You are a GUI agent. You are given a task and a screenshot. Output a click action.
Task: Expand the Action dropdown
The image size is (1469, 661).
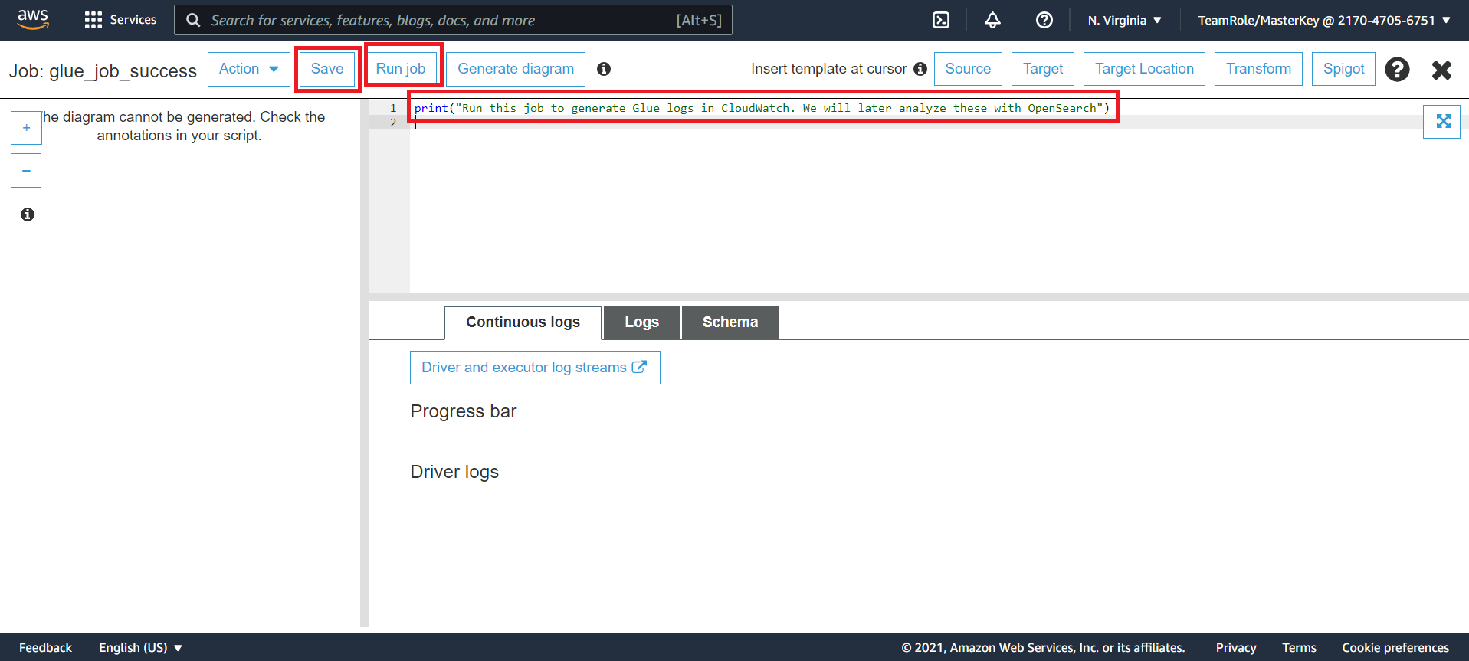248,69
